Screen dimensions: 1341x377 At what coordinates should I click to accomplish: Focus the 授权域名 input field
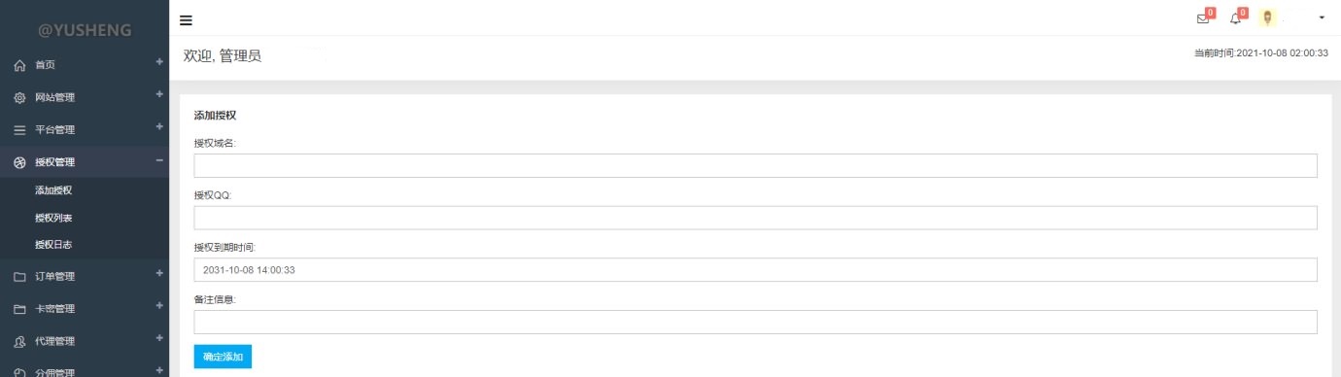pos(756,165)
